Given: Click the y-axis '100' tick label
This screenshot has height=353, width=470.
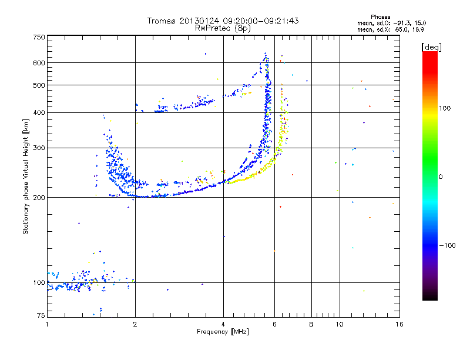Looking at the screenshot, I should pos(39,283).
